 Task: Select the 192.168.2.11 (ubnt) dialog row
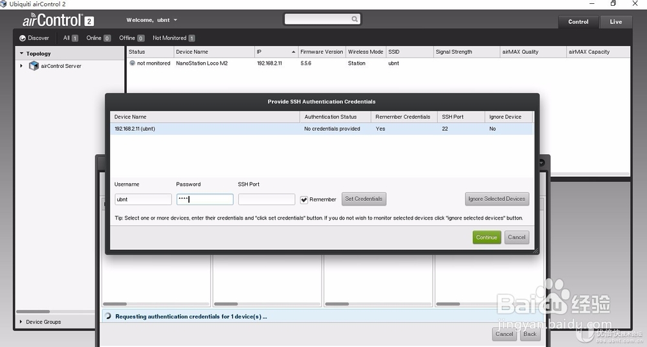(x=322, y=129)
